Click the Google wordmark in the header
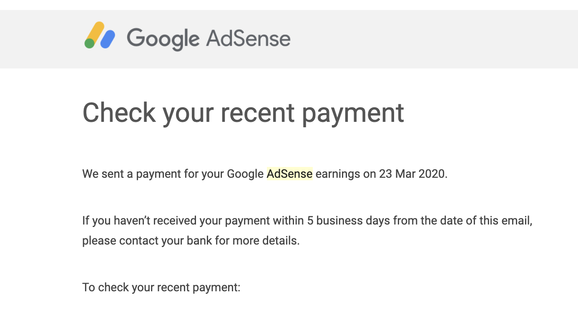The height and width of the screenshot is (323, 578). (163, 39)
